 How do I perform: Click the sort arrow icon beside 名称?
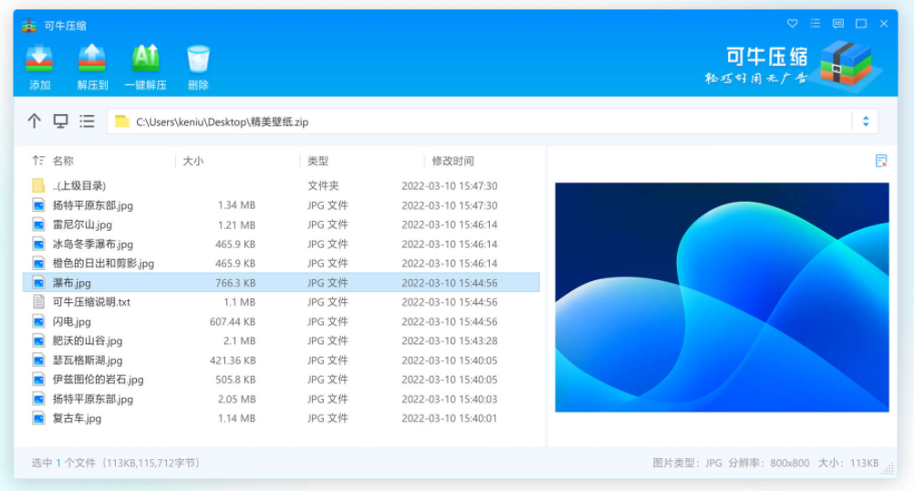[38, 161]
